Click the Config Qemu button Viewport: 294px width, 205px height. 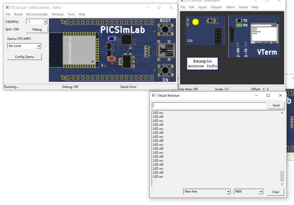(x=24, y=57)
